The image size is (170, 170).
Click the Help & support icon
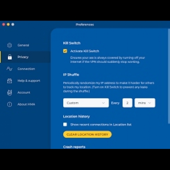(10, 81)
